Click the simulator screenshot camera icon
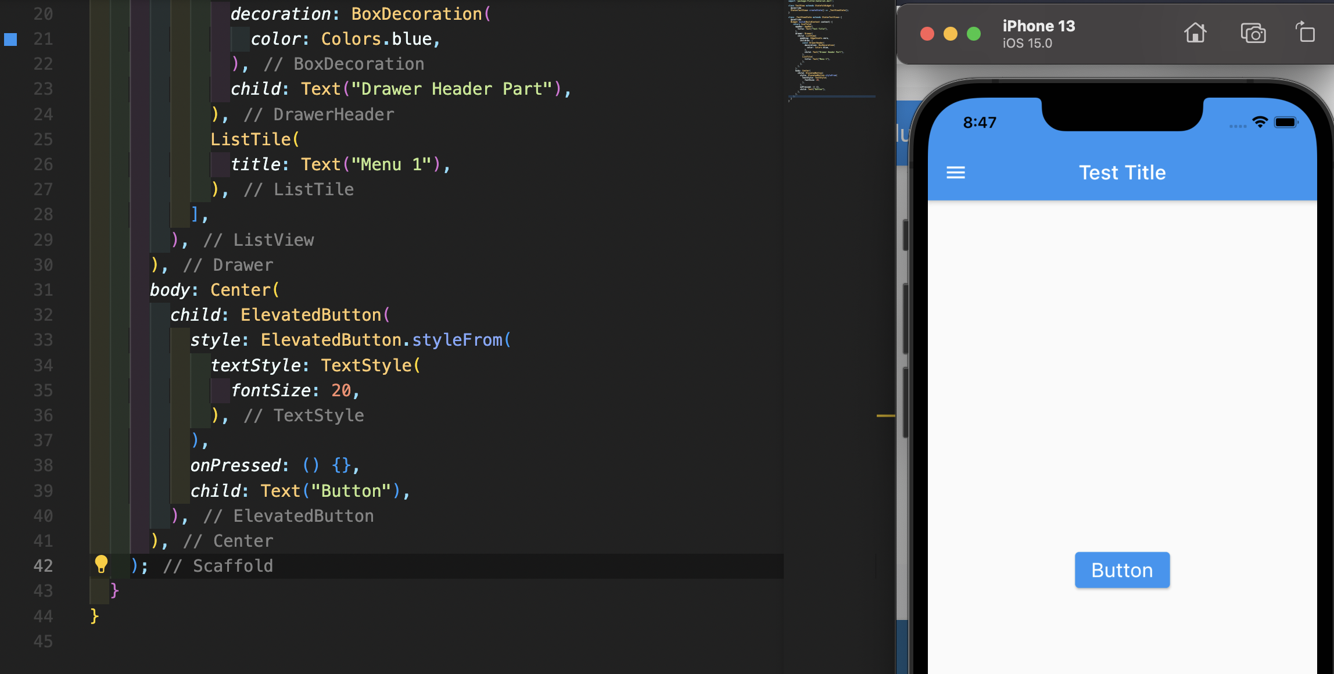 click(1253, 34)
